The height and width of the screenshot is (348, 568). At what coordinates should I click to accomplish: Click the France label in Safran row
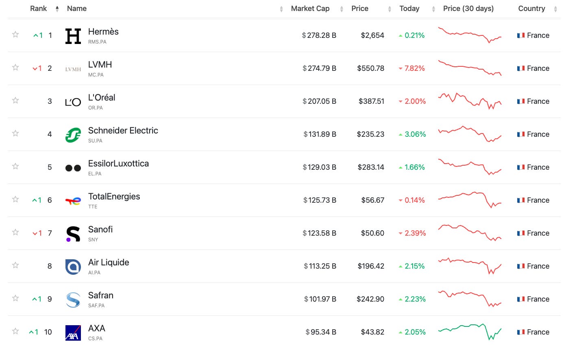(x=538, y=299)
